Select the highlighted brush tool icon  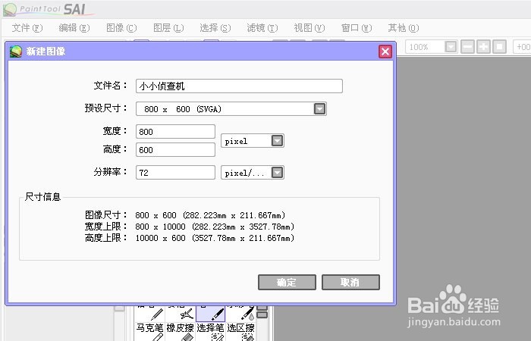[210, 313]
